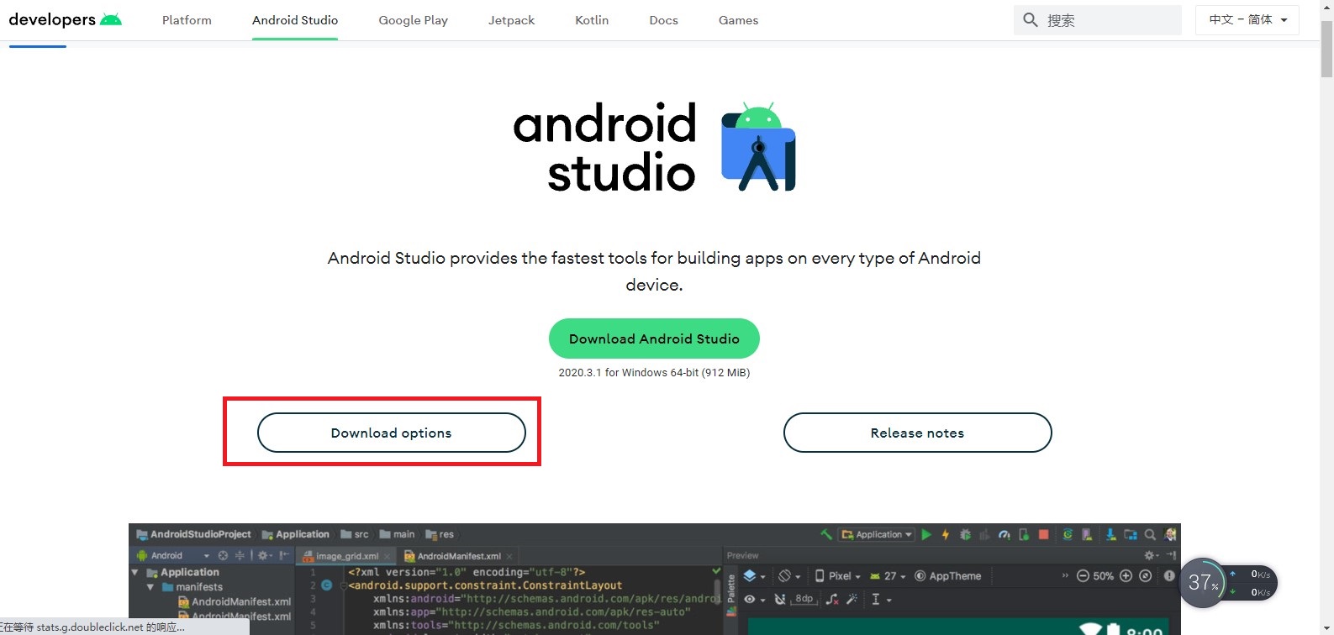This screenshot has width=1334, height=635.
Task: Open the Docs tab
Action: coord(663,20)
